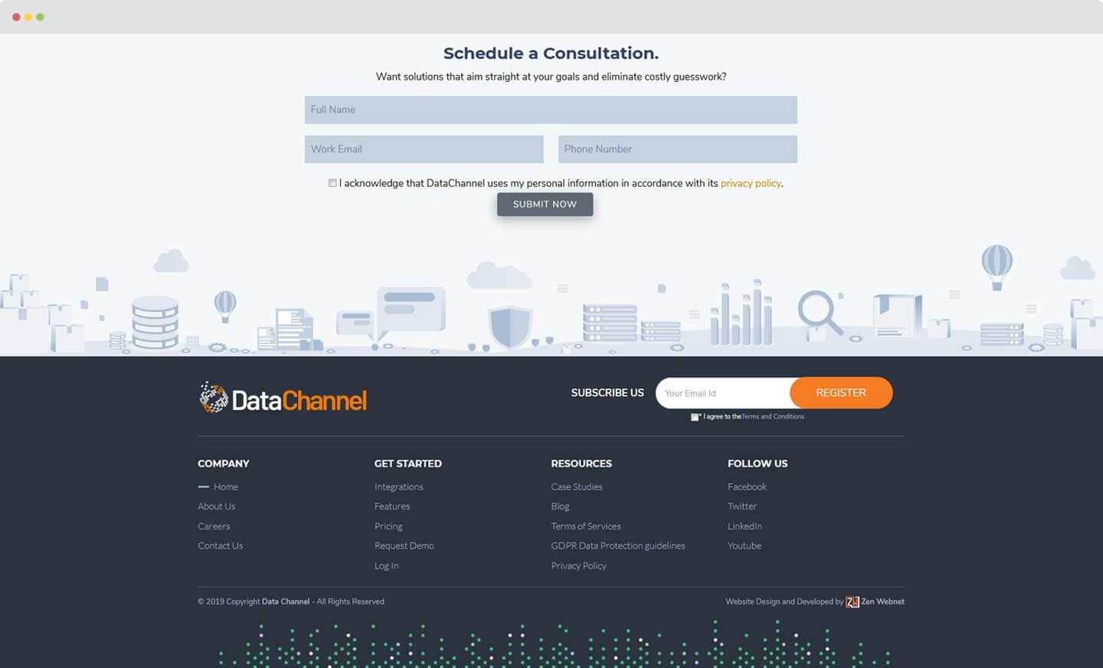Check the privacy policy acknowledgement checkbox
Screen dimensions: 1103x668
coord(332,183)
